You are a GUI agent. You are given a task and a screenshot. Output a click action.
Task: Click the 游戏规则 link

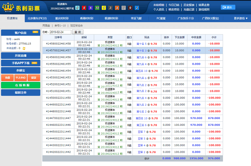204,10
